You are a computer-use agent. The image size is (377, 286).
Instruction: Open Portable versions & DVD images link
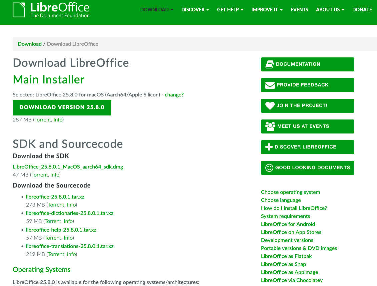[x=299, y=248]
